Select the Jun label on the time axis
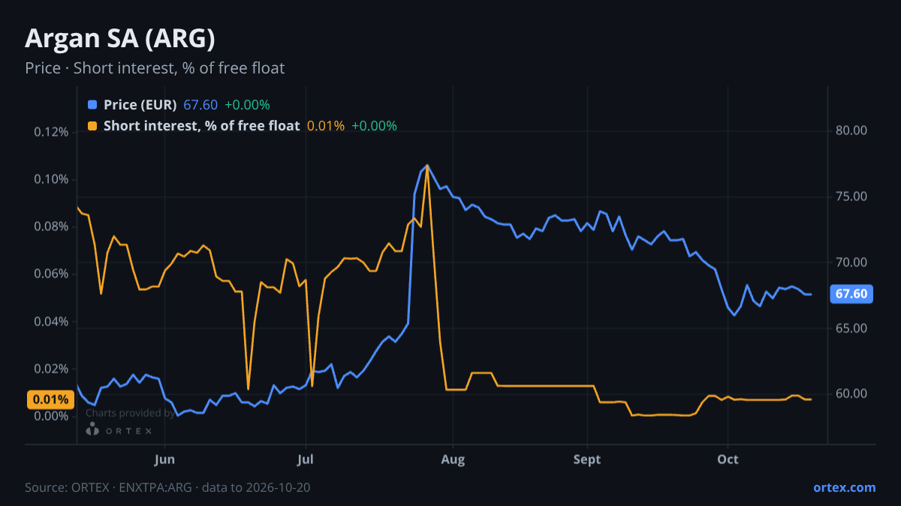The height and width of the screenshot is (506, 901). pyautogui.click(x=164, y=460)
